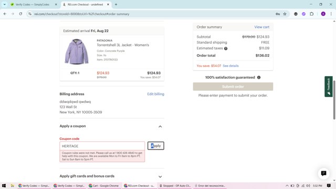Open the View cart link
The image size is (336, 189).
261,27
